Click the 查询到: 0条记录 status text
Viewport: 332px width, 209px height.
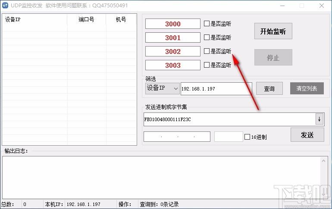coord(159,204)
